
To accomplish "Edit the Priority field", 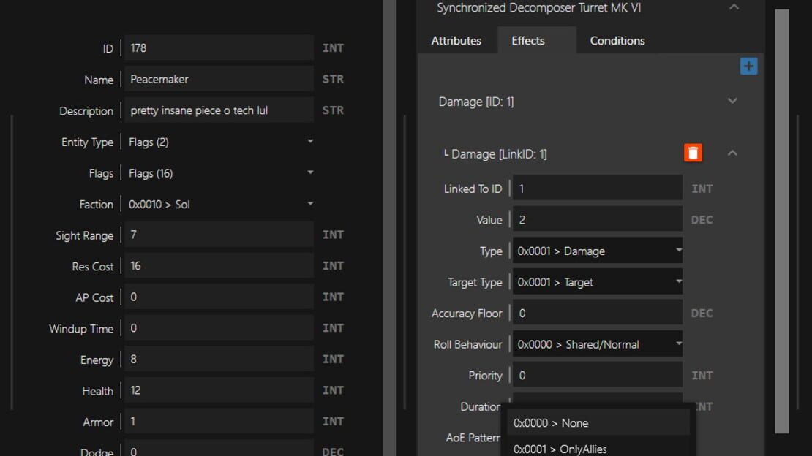I will [x=597, y=376].
